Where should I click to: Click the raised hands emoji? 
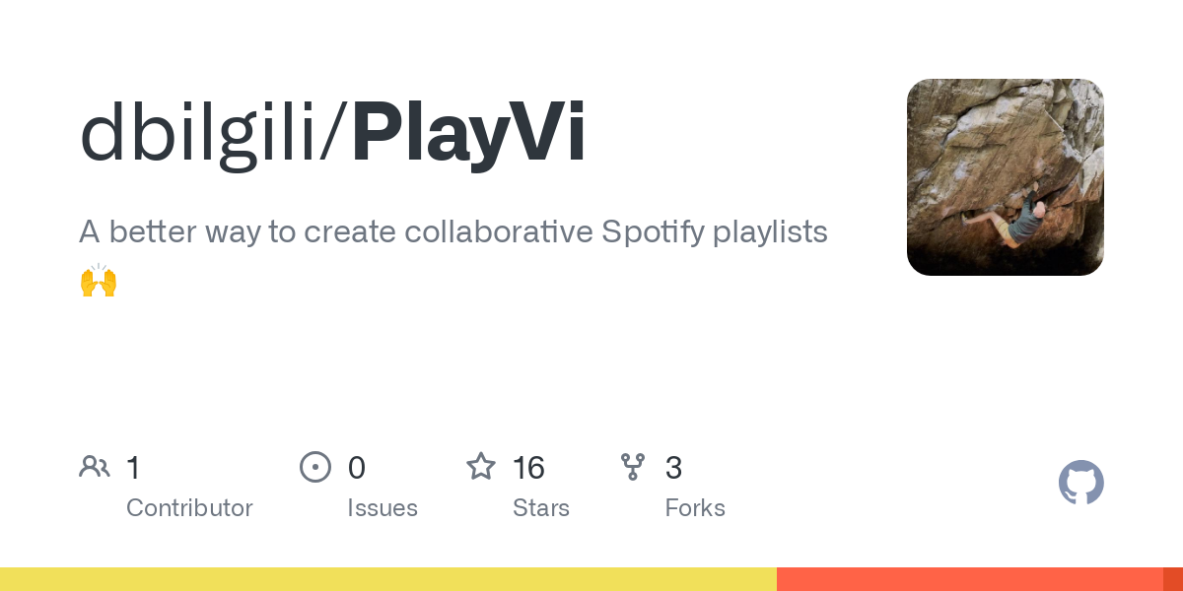point(99,282)
